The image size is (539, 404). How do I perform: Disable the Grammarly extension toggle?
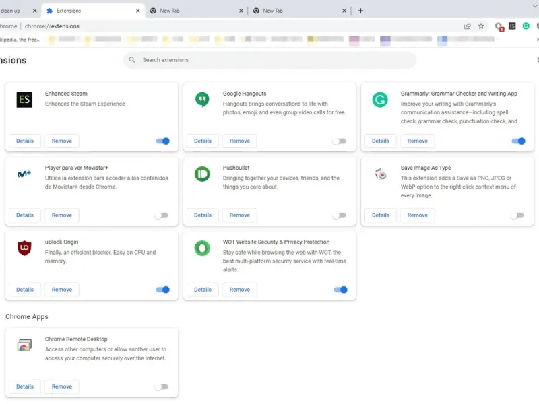[518, 141]
